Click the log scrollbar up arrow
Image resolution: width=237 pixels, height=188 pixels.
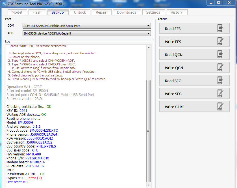149,47
